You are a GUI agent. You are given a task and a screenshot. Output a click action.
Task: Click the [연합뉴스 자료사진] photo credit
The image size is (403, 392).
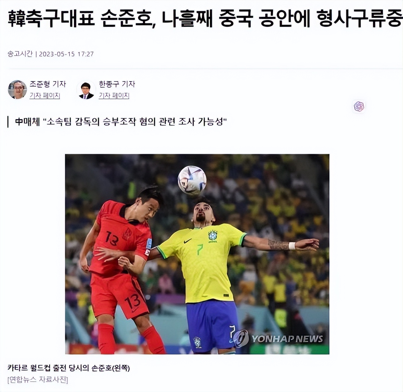[x=38, y=380]
